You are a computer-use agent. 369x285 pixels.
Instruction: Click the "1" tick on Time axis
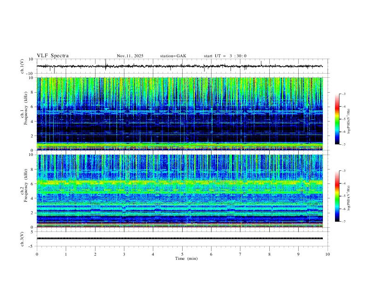pos(66,254)
